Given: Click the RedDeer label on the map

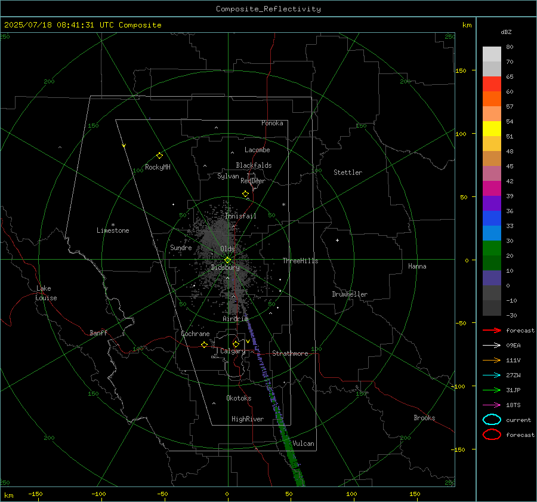Looking at the screenshot, I should tap(253, 181).
